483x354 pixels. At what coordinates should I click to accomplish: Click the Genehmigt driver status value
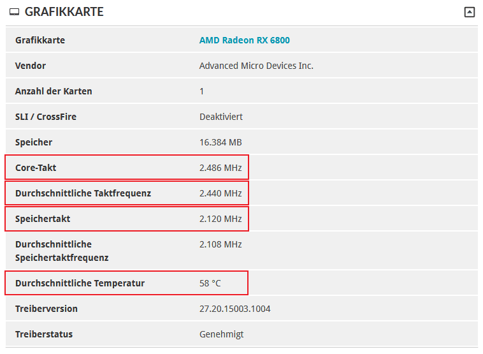221,334
